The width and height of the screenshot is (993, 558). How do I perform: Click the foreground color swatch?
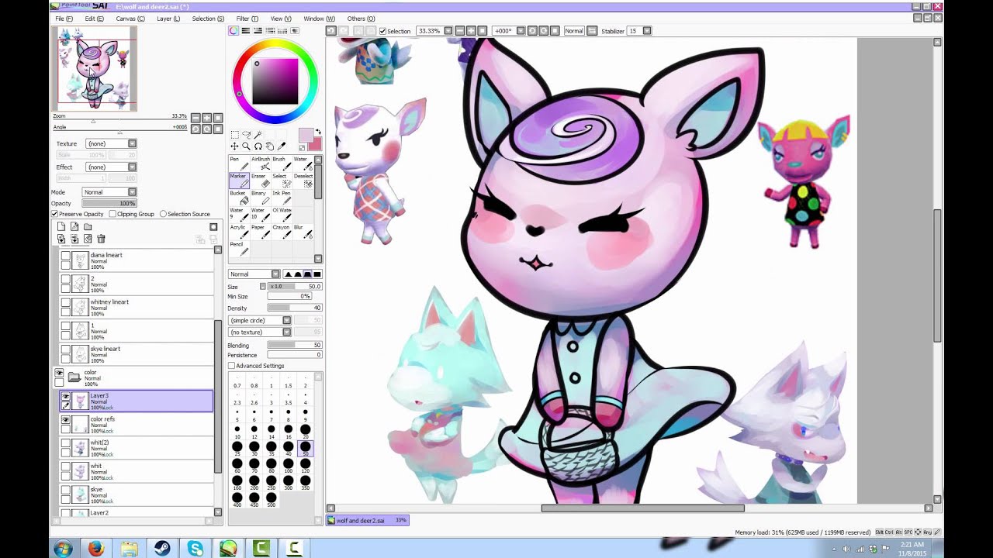pyautogui.click(x=306, y=135)
